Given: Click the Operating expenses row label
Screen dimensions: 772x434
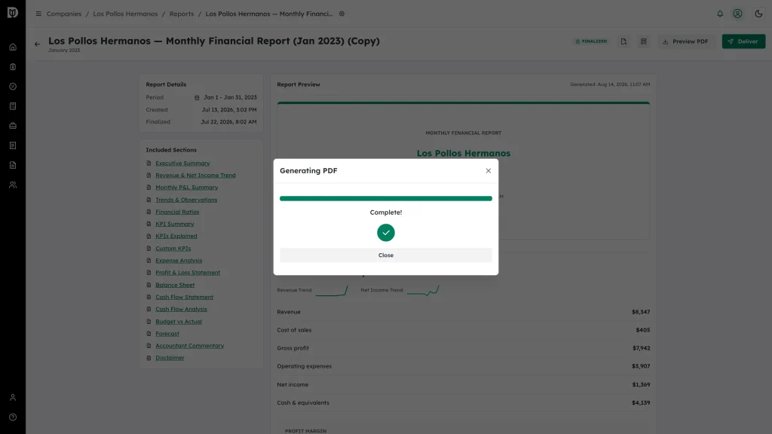Looking at the screenshot, I should 304,366.
